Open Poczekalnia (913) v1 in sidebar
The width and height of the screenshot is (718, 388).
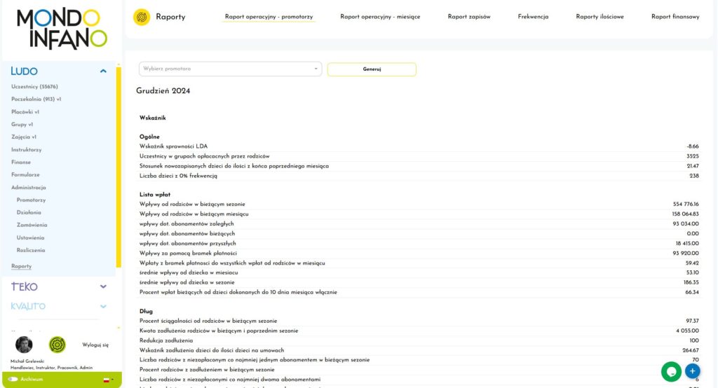point(36,99)
